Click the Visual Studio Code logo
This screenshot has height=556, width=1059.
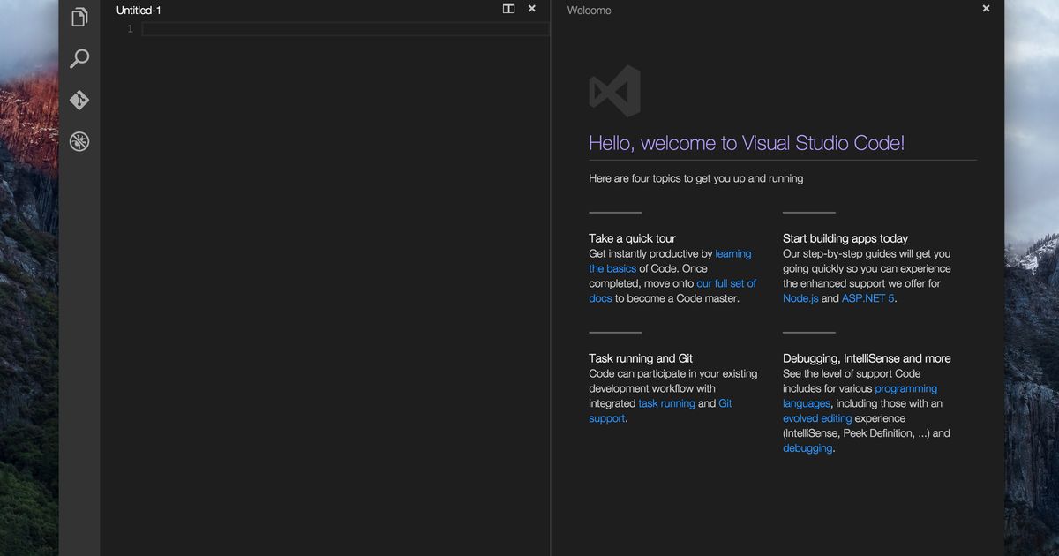614,91
